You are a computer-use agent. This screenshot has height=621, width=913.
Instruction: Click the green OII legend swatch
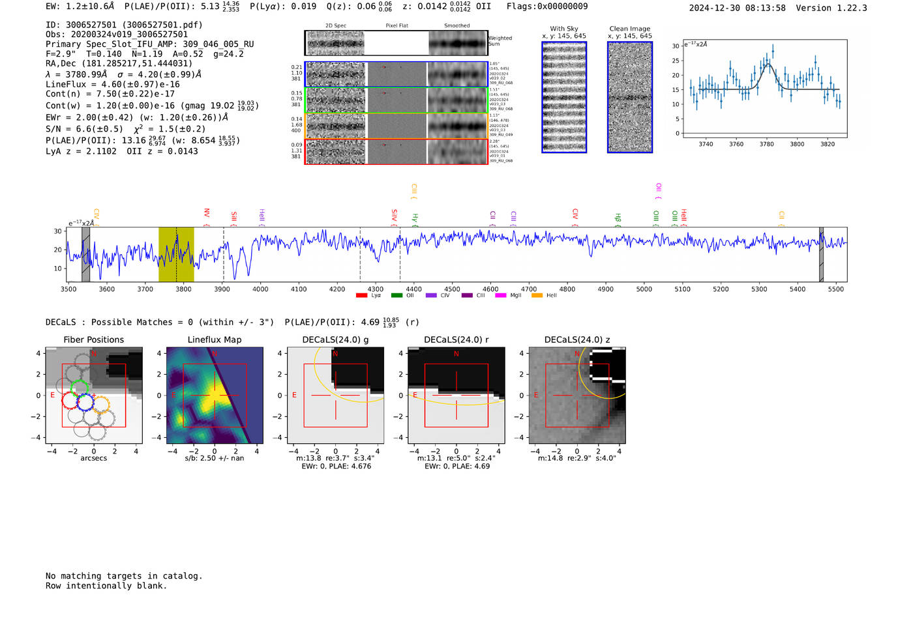(397, 295)
